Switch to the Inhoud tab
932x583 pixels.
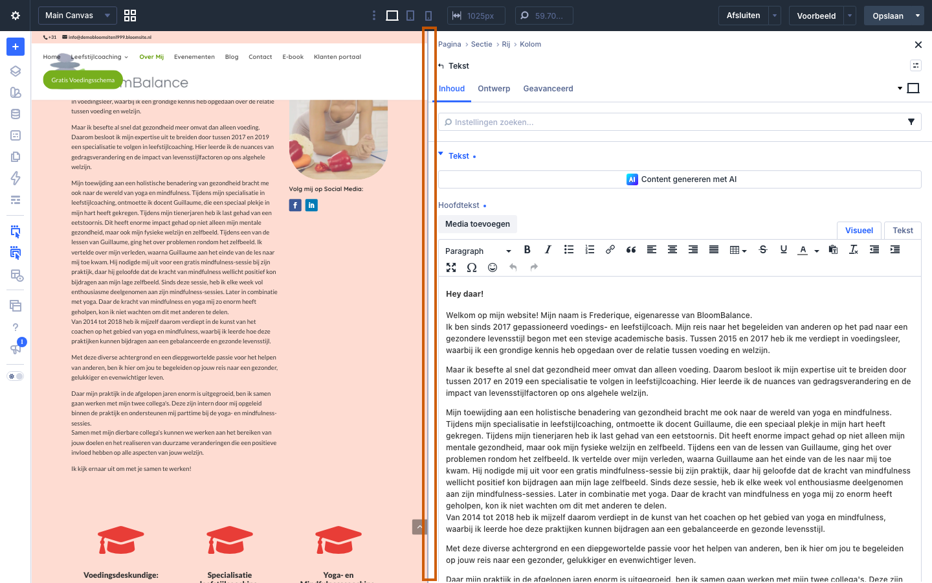pyautogui.click(x=452, y=89)
